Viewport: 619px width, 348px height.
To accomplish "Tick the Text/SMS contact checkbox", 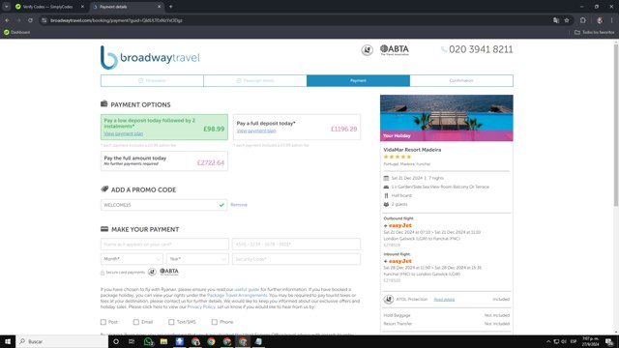I will pos(171,322).
